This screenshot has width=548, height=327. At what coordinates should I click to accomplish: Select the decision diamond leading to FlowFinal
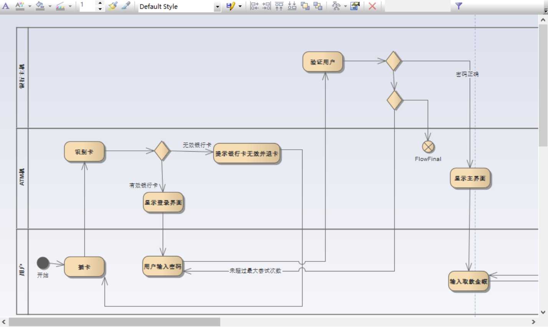point(394,100)
